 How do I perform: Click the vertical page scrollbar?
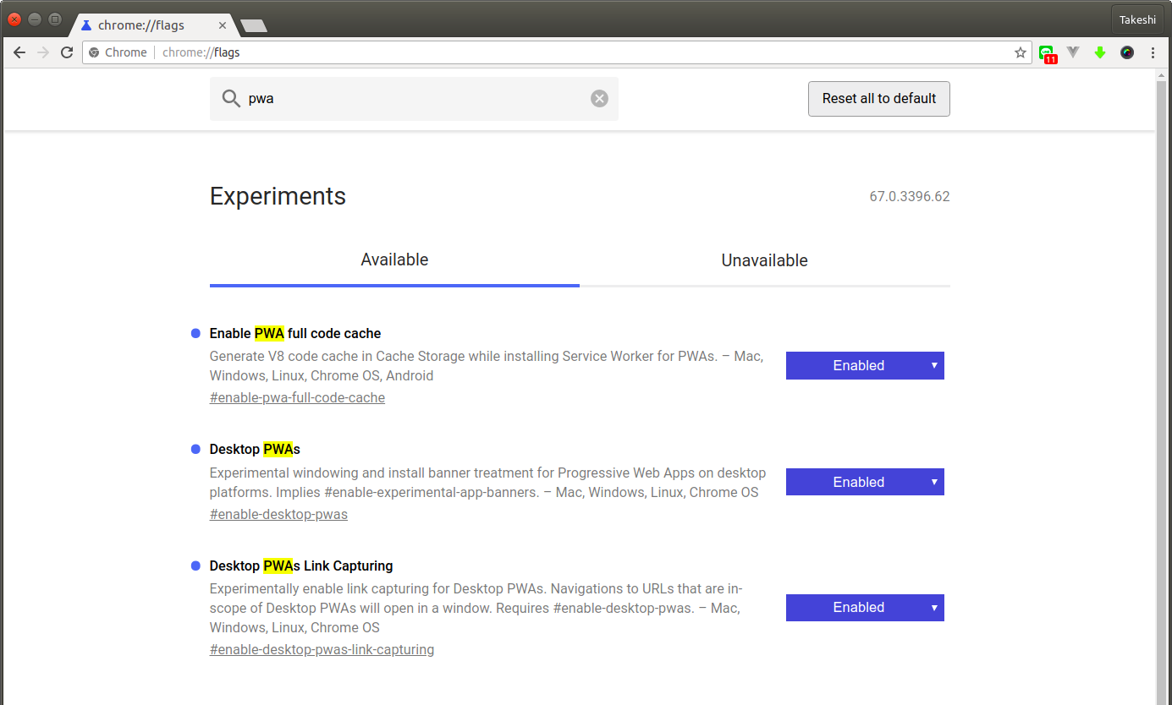[x=1163, y=386]
